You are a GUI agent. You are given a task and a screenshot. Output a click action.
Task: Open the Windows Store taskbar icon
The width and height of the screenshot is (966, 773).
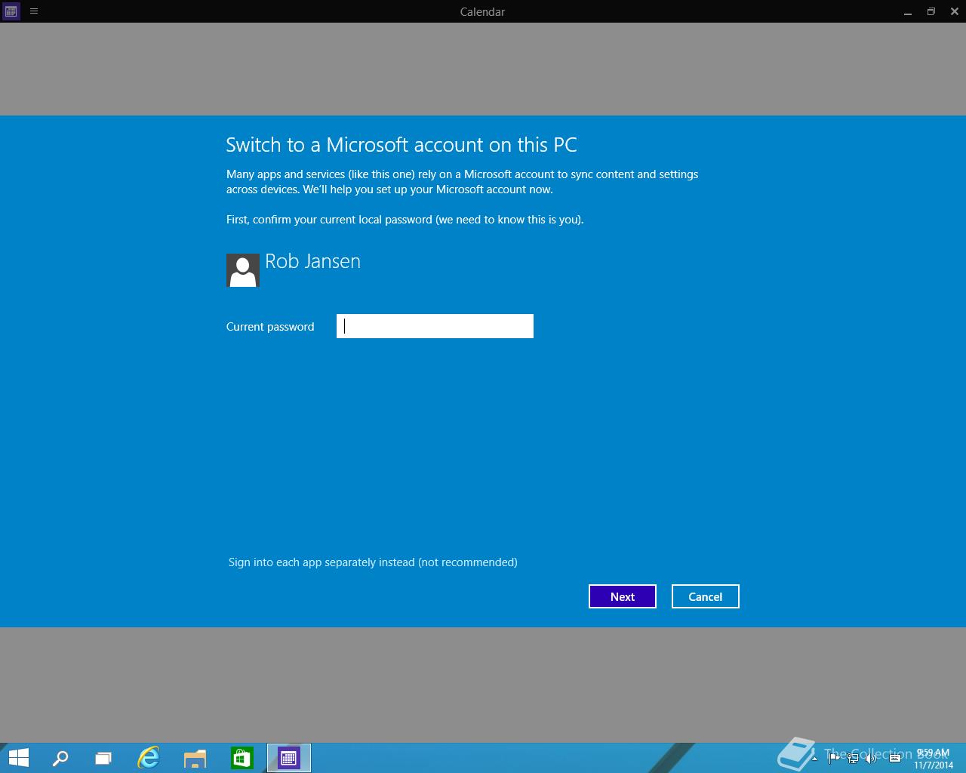pyautogui.click(x=242, y=758)
